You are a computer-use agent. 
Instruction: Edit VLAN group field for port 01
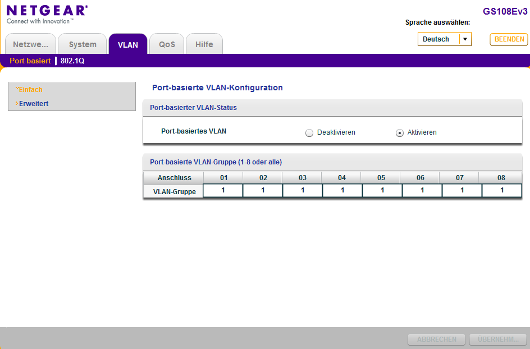click(223, 191)
